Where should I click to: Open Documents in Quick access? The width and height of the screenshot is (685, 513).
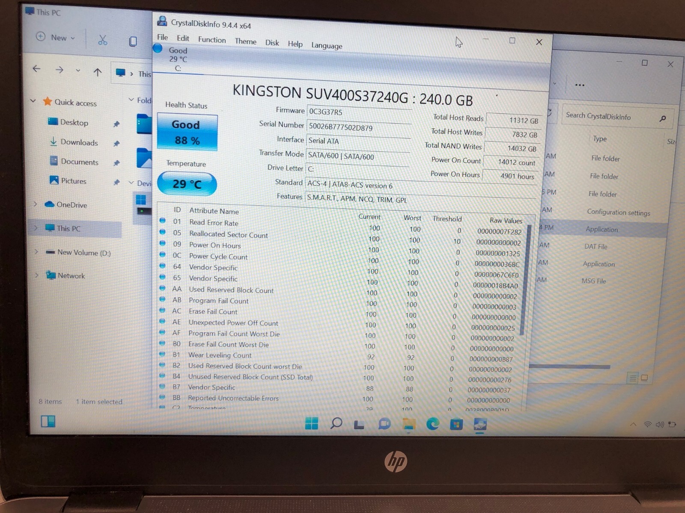(79, 162)
